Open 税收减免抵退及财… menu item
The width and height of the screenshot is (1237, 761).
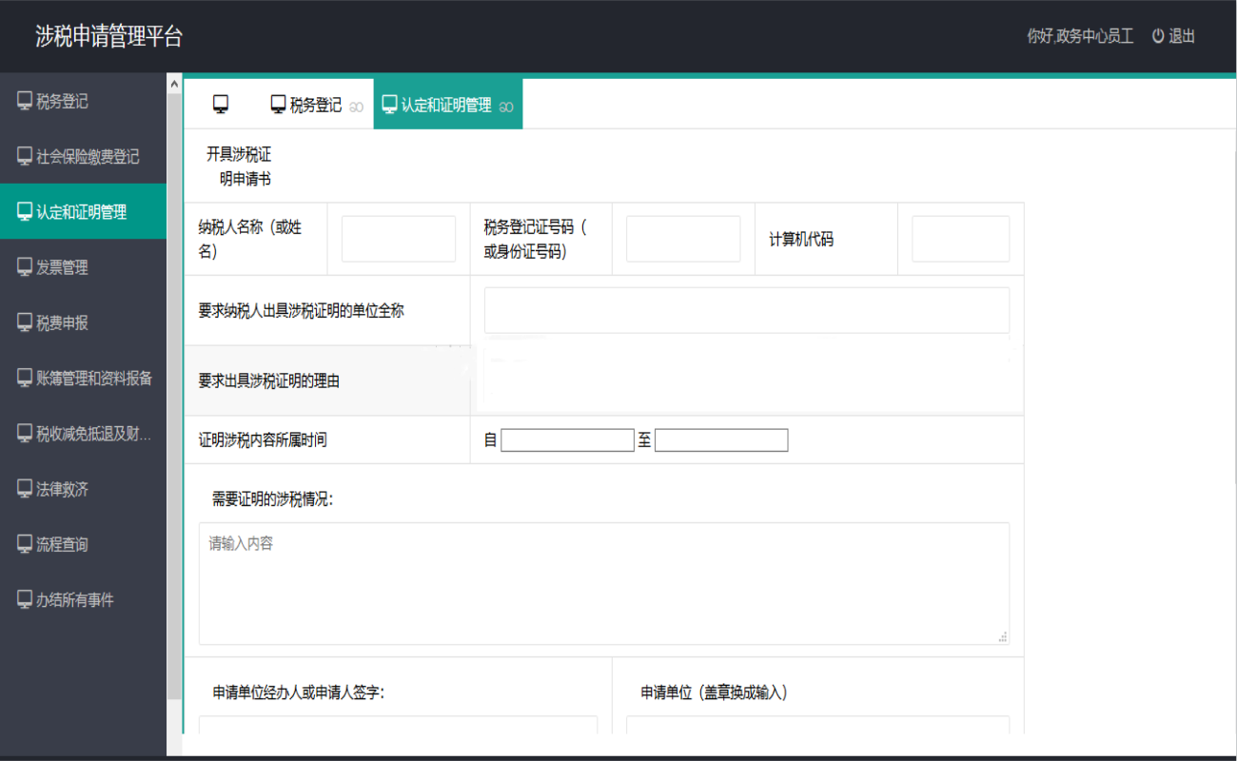click(83, 433)
